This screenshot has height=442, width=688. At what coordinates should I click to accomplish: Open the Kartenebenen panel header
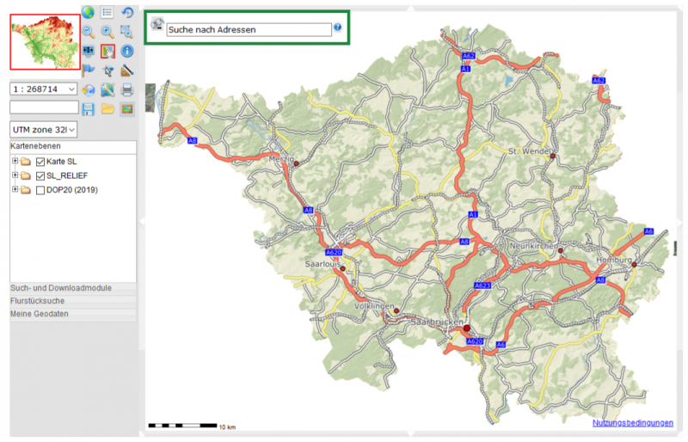tap(73, 146)
